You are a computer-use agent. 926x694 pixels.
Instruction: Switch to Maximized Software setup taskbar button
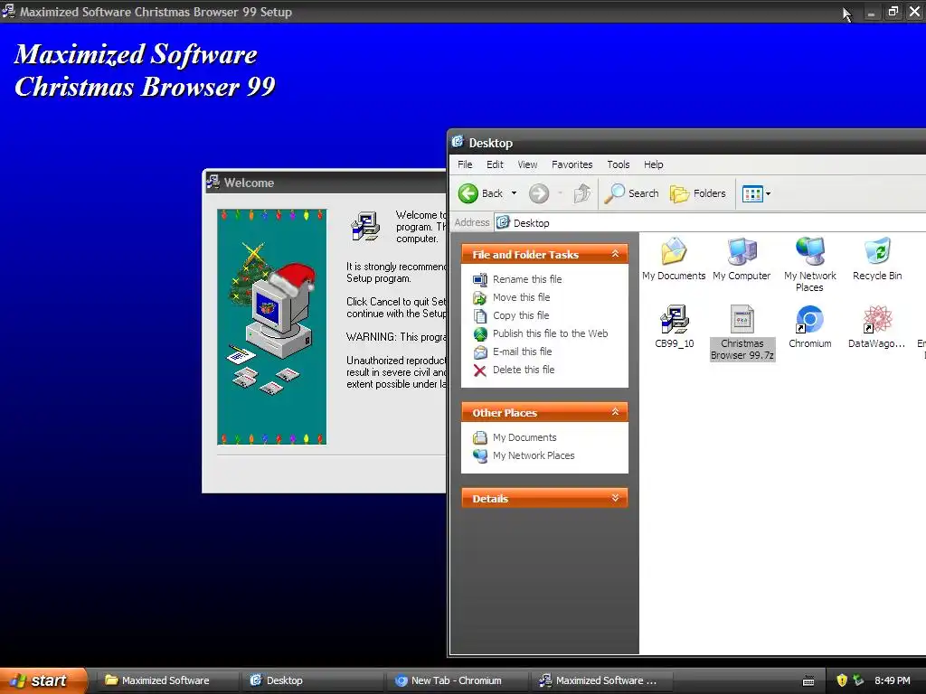600,680
